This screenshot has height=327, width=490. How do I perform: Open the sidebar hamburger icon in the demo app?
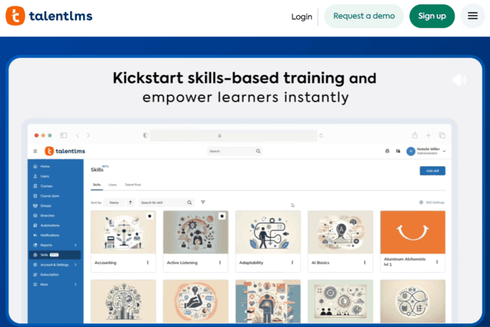point(35,151)
